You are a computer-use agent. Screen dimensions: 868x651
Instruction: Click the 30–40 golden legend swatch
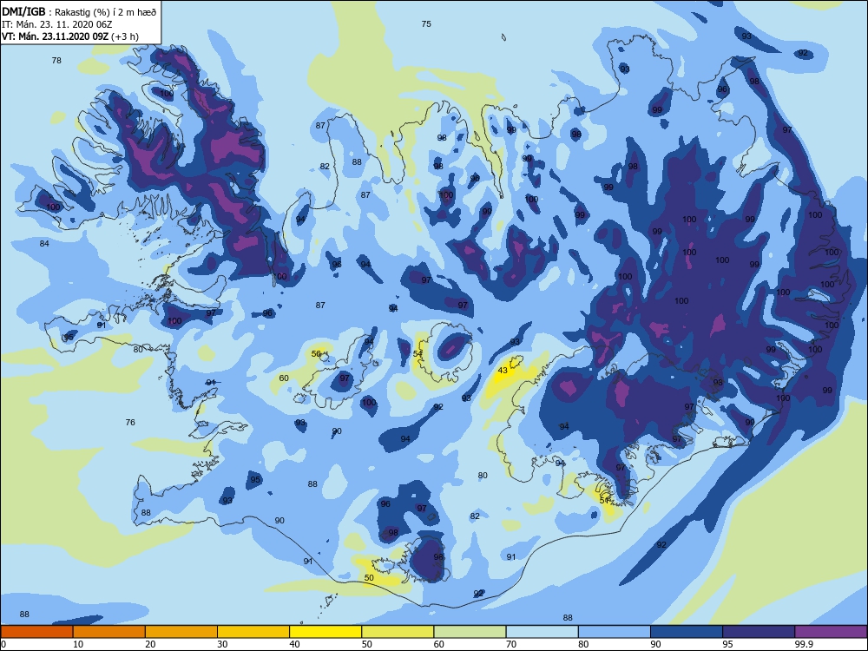tap(253, 632)
